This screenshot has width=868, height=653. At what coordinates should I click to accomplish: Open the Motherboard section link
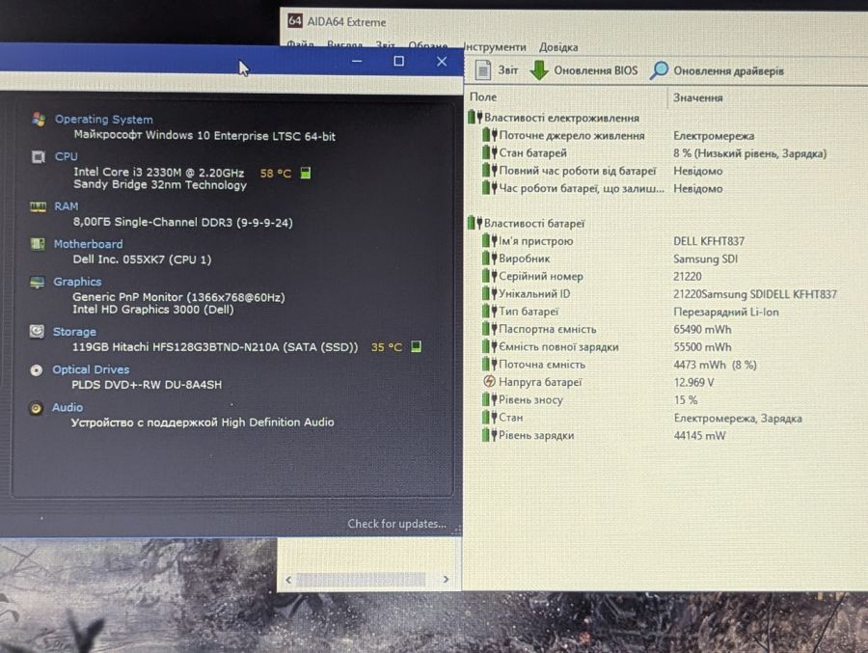tap(88, 244)
